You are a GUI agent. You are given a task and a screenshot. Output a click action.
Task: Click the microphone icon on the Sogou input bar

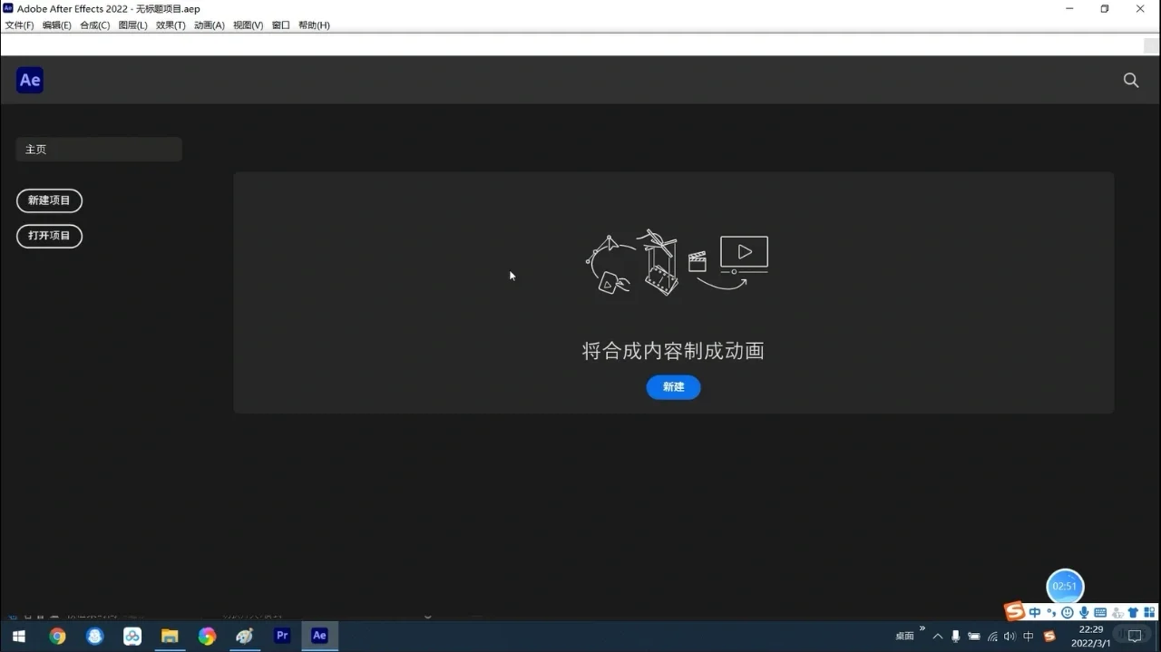pyautogui.click(x=1083, y=612)
